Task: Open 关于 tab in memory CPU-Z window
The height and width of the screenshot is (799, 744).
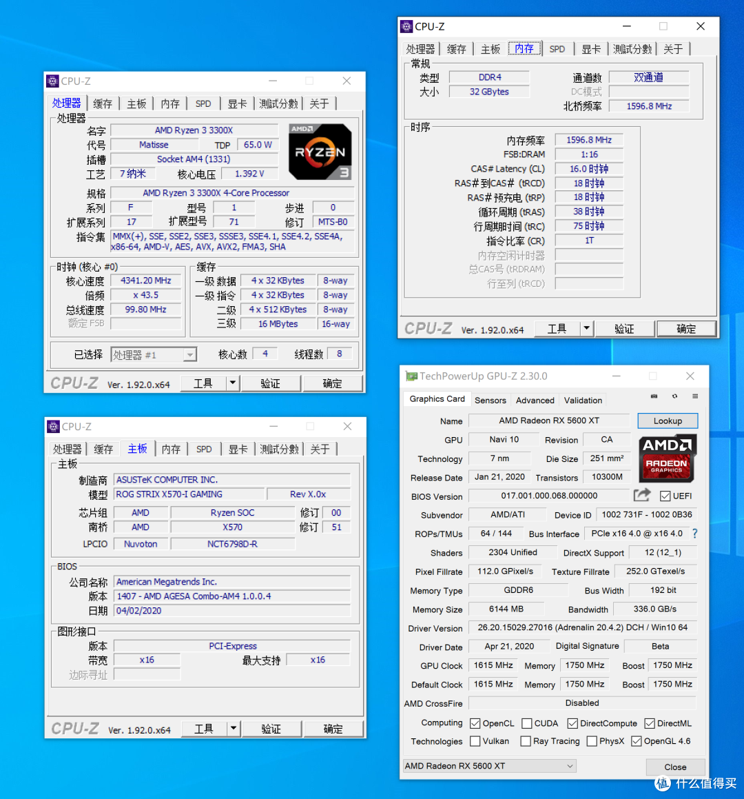Action: tap(673, 49)
